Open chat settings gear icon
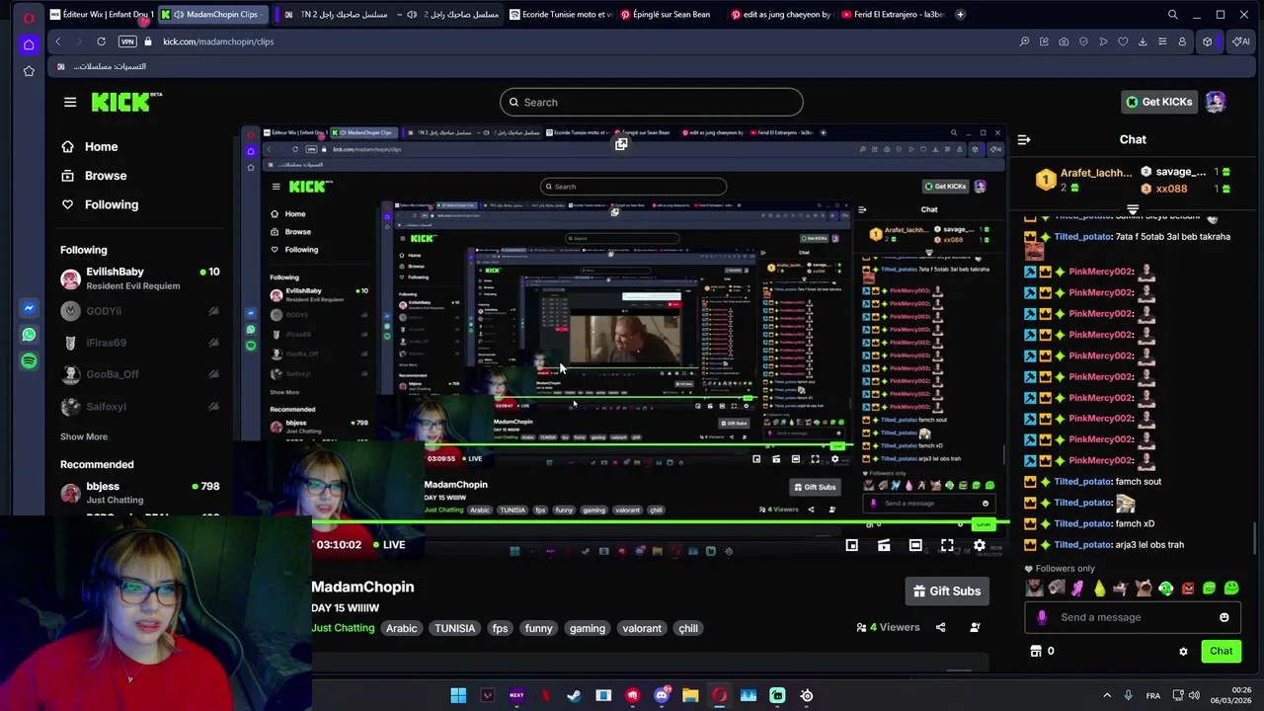1264x711 pixels. tap(1183, 652)
